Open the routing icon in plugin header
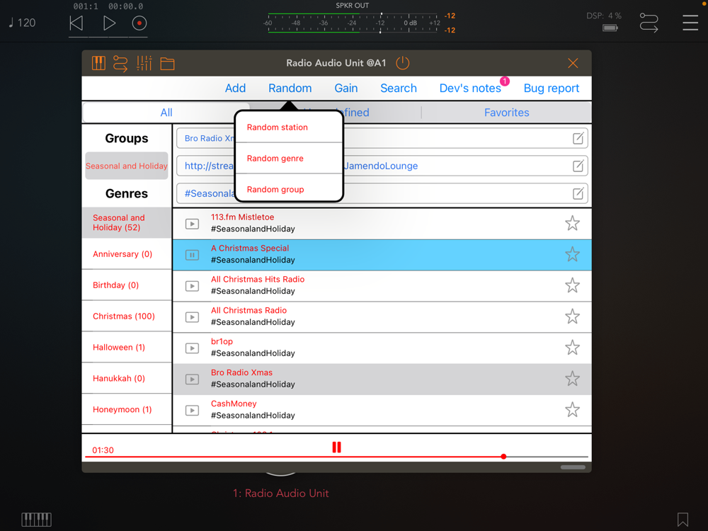The image size is (708, 531). coord(120,63)
